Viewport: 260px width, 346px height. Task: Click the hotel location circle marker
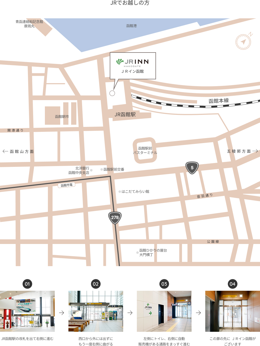point(112,93)
